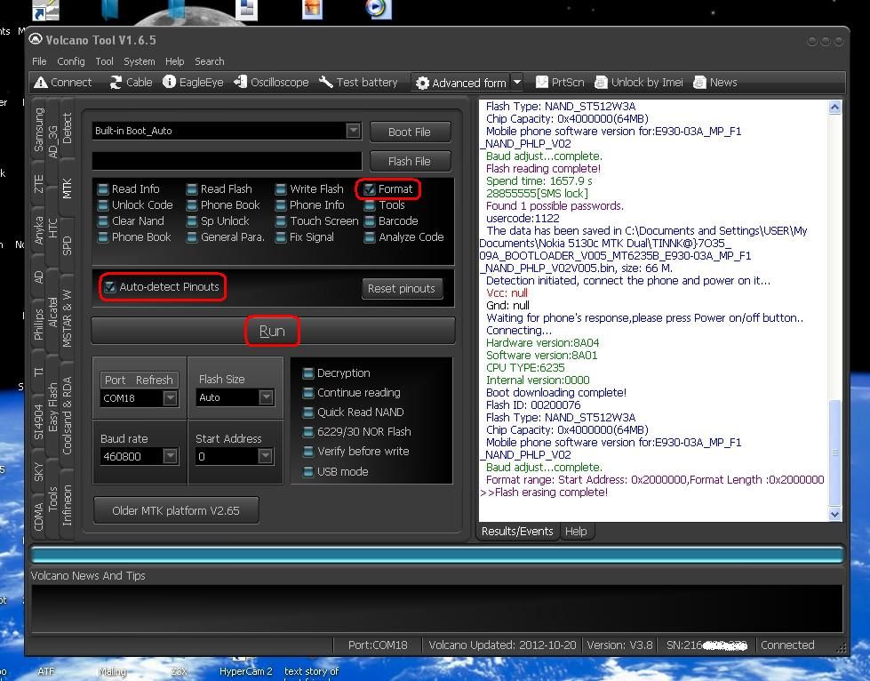
Task: Expand the Baud rate 460800 dropdown
Action: pos(170,456)
